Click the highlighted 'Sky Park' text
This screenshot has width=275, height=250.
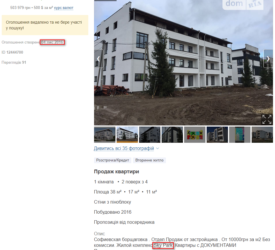[x=163, y=245]
